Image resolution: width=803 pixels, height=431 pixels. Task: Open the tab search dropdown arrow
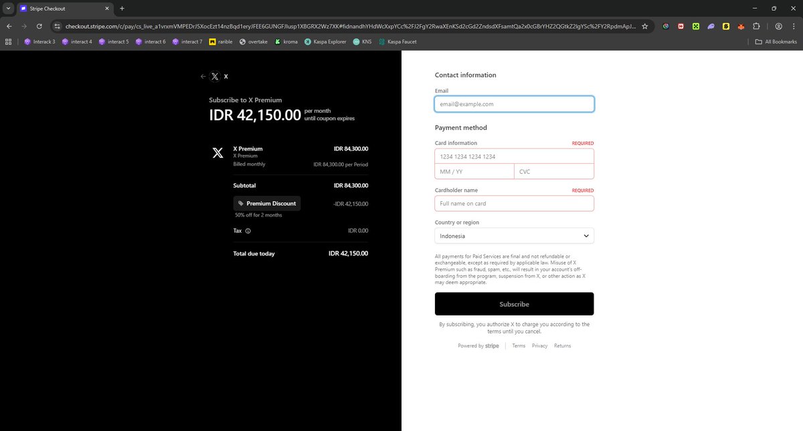[x=8, y=9]
